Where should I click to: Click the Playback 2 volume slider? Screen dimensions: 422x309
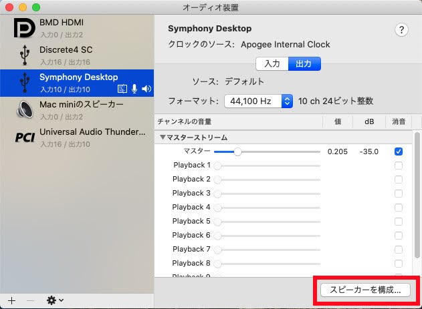click(x=267, y=180)
